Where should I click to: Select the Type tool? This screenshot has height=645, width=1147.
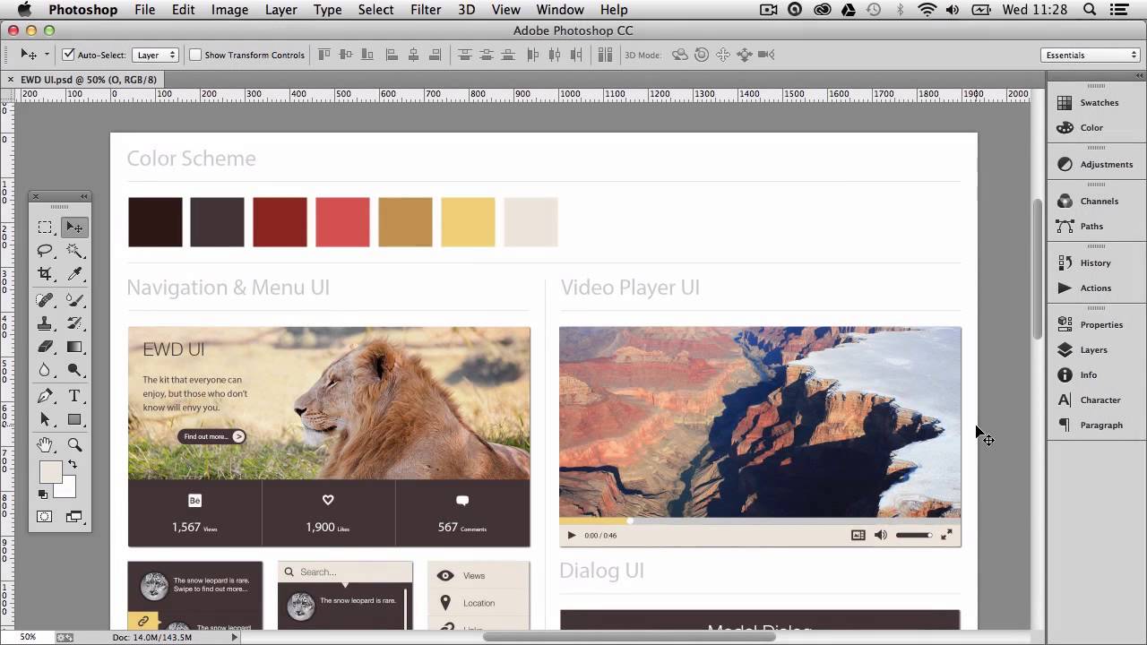tap(74, 396)
